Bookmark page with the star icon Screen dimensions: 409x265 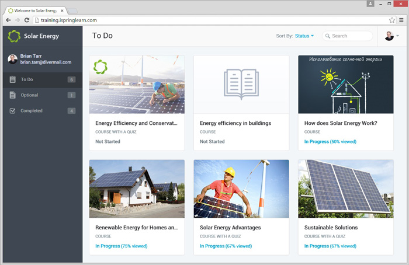click(392, 20)
